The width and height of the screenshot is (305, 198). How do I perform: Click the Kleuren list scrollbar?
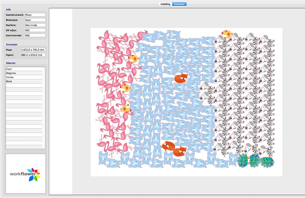point(44,108)
